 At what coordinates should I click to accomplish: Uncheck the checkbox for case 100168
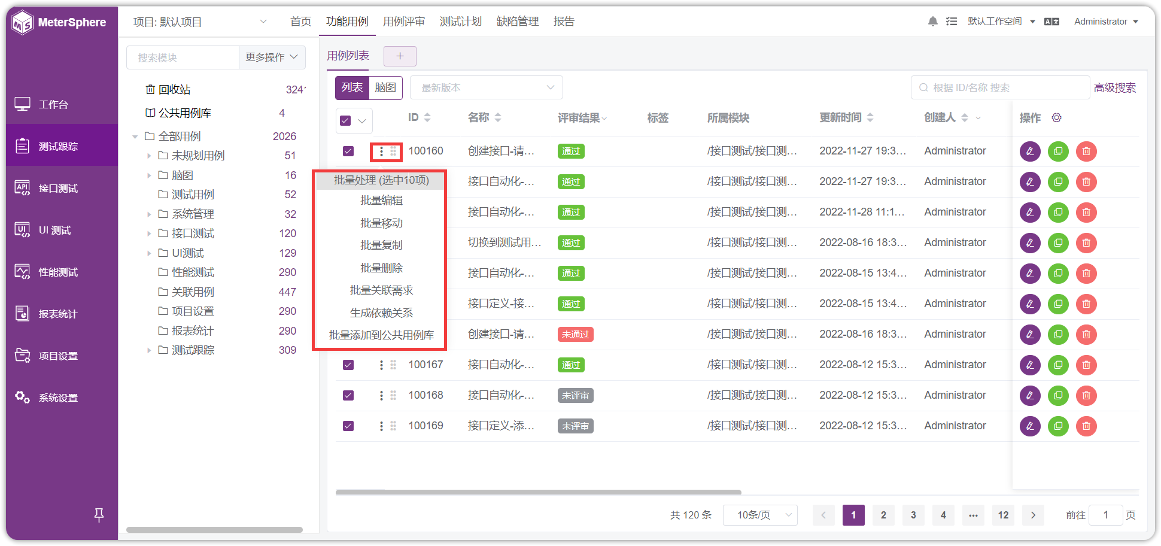348,395
